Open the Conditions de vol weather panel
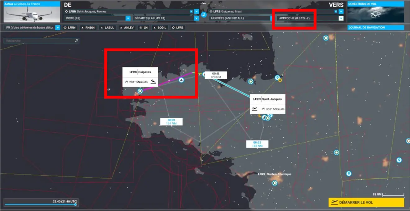The width and height of the screenshot is (410, 211). [x=376, y=12]
